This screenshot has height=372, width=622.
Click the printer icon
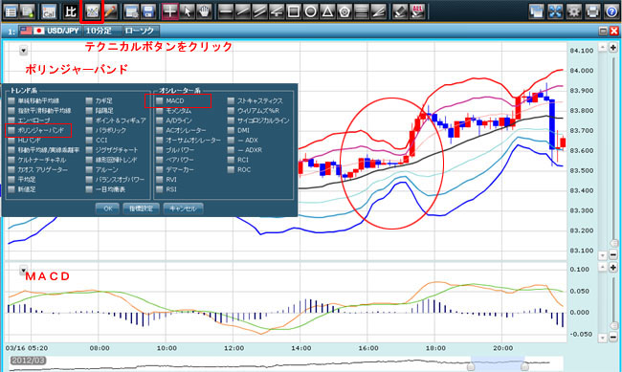592,11
